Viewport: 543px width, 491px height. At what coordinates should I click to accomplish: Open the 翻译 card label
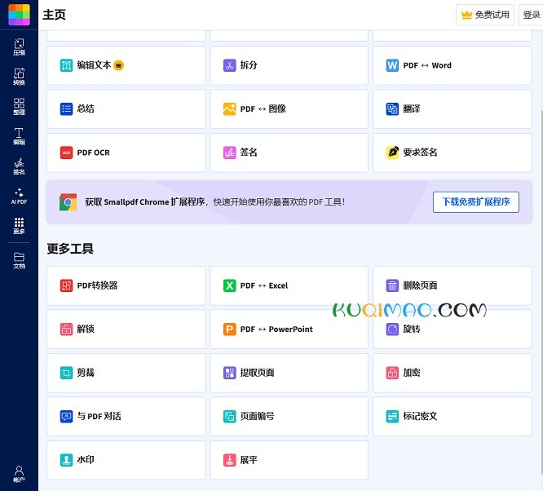(412, 108)
